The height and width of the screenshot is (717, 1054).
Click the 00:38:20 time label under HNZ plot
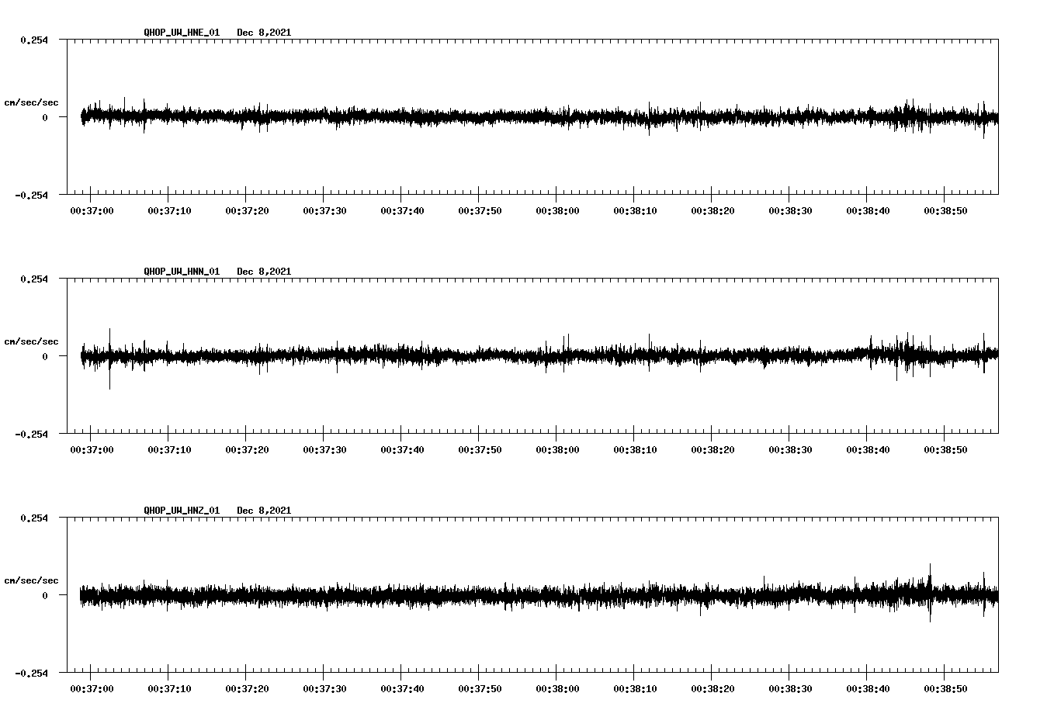click(712, 688)
